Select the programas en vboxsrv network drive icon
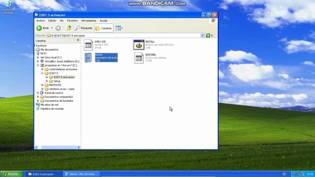The image size is (315, 177). [42, 65]
